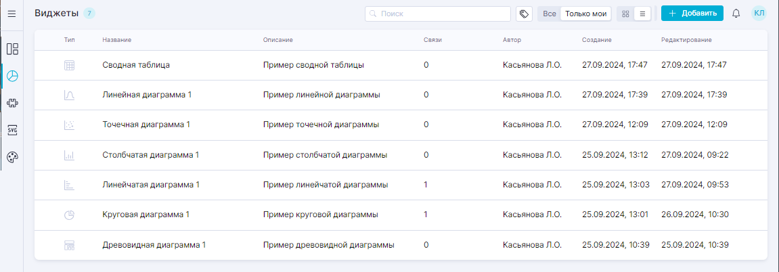
Task: Click the KL user avatar
Action: point(759,14)
